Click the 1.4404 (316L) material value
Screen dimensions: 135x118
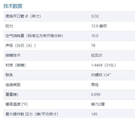[x=104, y=65]
